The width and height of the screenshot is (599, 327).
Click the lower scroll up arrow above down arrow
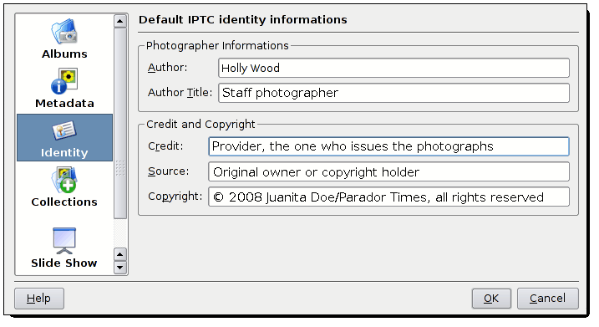120,254
